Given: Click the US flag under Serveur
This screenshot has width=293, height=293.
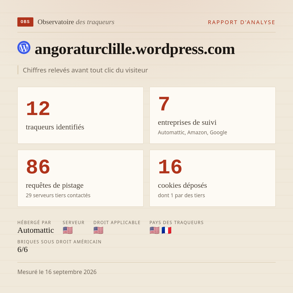Looking at the screenshot, I should click(x=68, y=230).
